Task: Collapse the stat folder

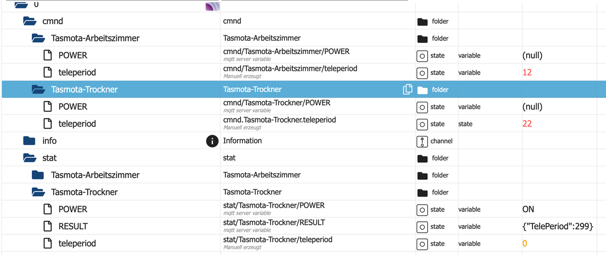Action: (30, 158)
